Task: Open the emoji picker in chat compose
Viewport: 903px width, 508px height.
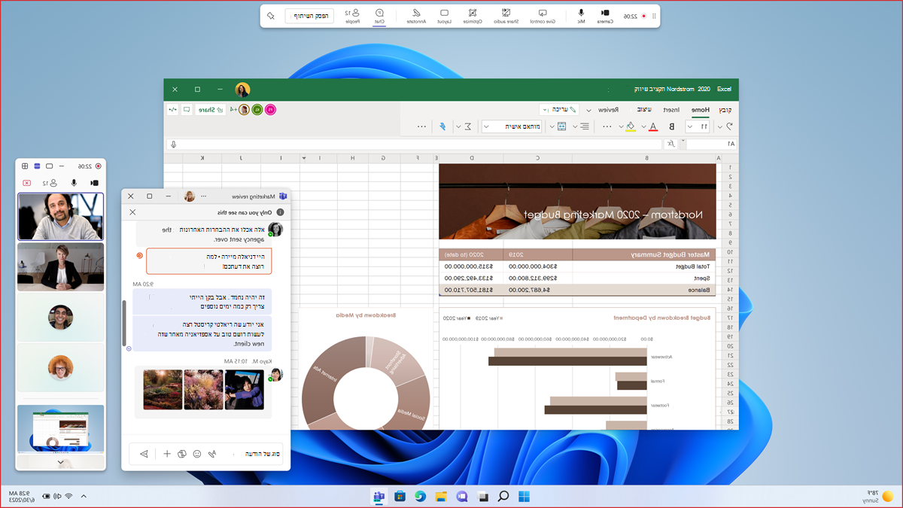Action: [x=197, y=454]
